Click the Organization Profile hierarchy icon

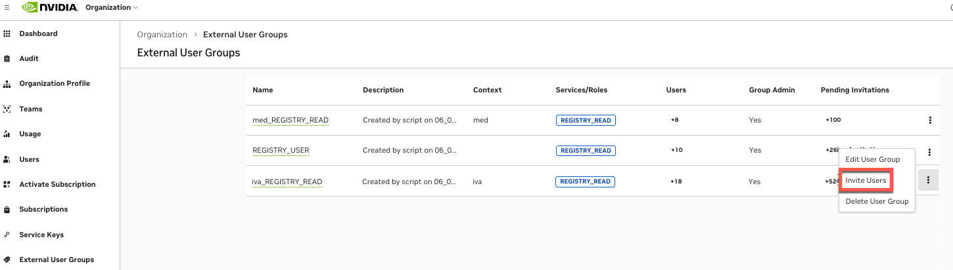(7, 84)
